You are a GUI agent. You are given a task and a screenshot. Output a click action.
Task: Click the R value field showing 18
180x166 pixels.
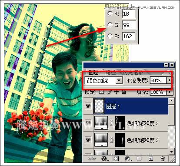click(129, 14)
